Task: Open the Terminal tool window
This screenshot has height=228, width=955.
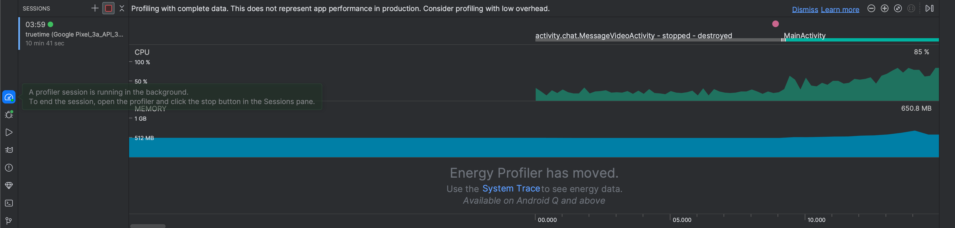Action: [x=9, y=203]
